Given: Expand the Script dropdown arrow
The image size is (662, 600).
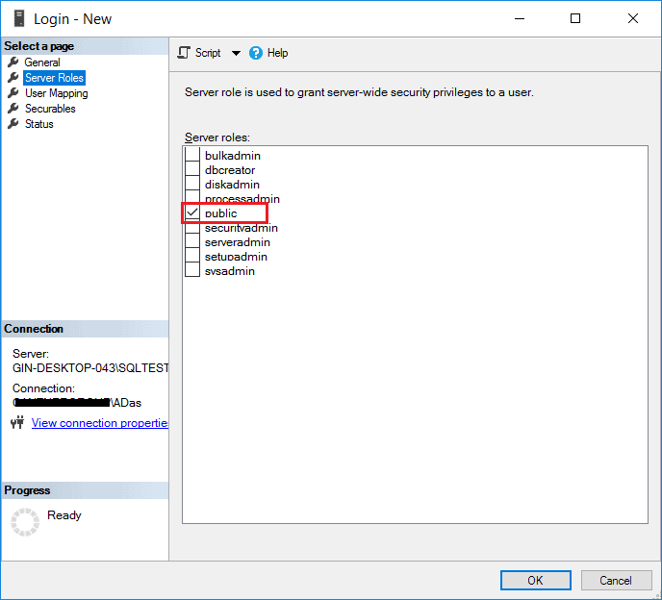Looking at the screenshot, I should [x=236, y=53].
